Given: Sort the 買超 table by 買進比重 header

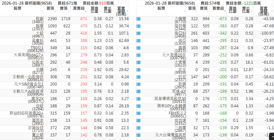Looking at the screenshot, I should 94,11.
